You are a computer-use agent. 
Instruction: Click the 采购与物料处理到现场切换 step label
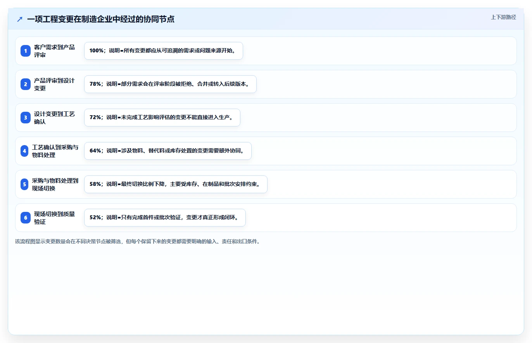[55, 184]
